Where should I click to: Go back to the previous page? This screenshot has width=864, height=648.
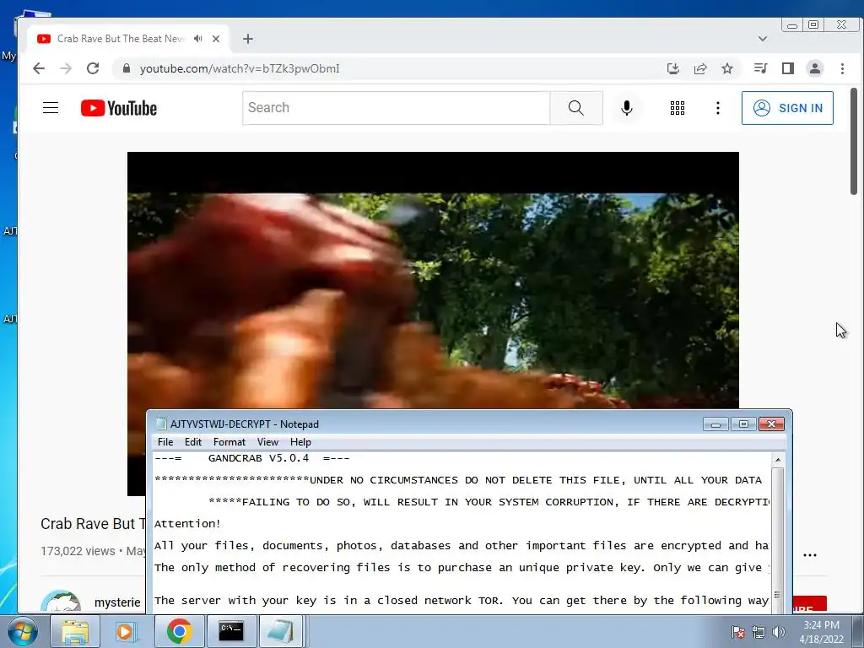point(39,68)
